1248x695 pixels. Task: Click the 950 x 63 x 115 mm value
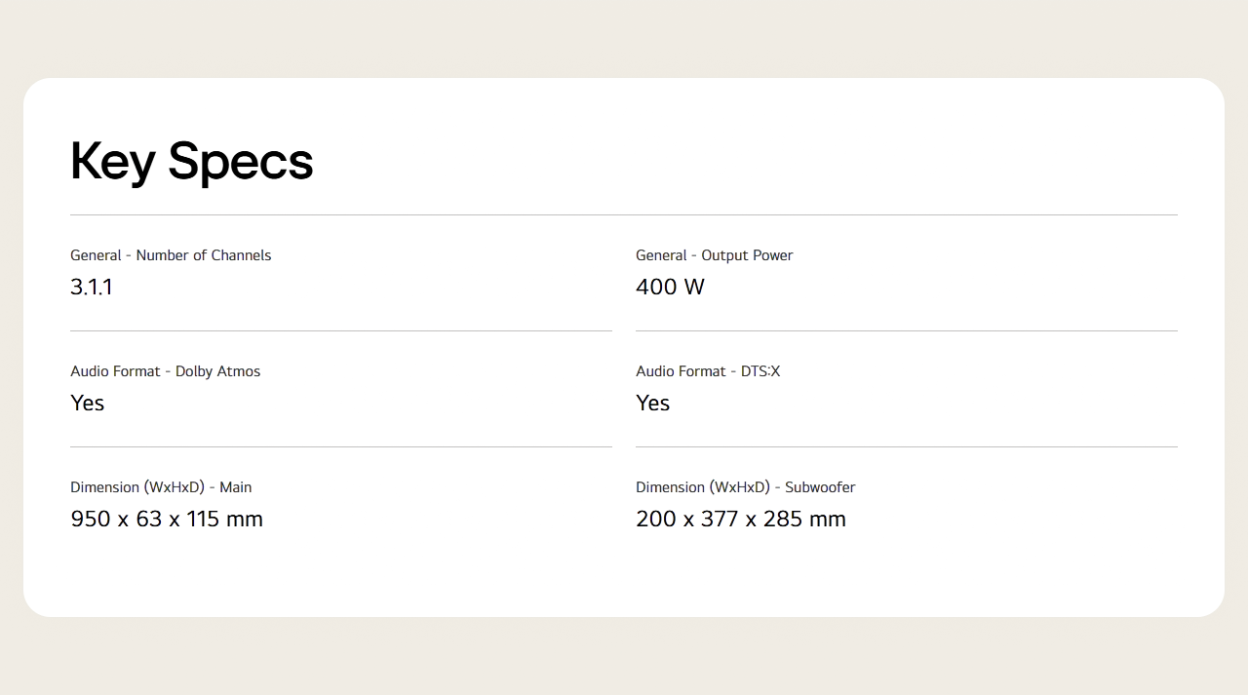[x=167, y=519]
